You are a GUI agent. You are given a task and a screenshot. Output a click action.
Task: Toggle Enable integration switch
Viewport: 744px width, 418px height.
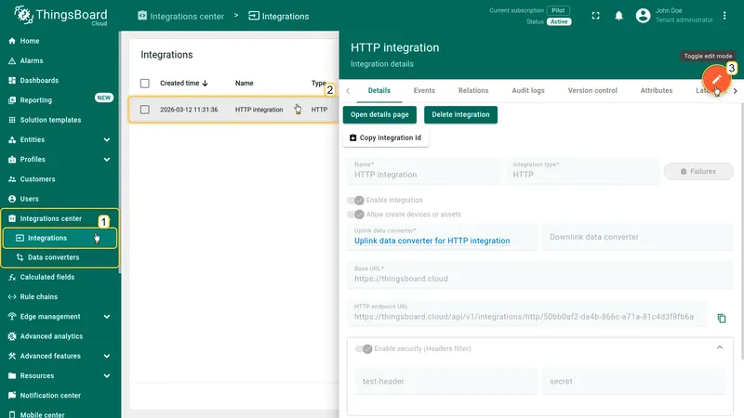tap(355, 201)
